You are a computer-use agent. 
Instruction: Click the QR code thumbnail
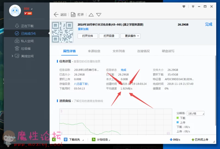62,32
